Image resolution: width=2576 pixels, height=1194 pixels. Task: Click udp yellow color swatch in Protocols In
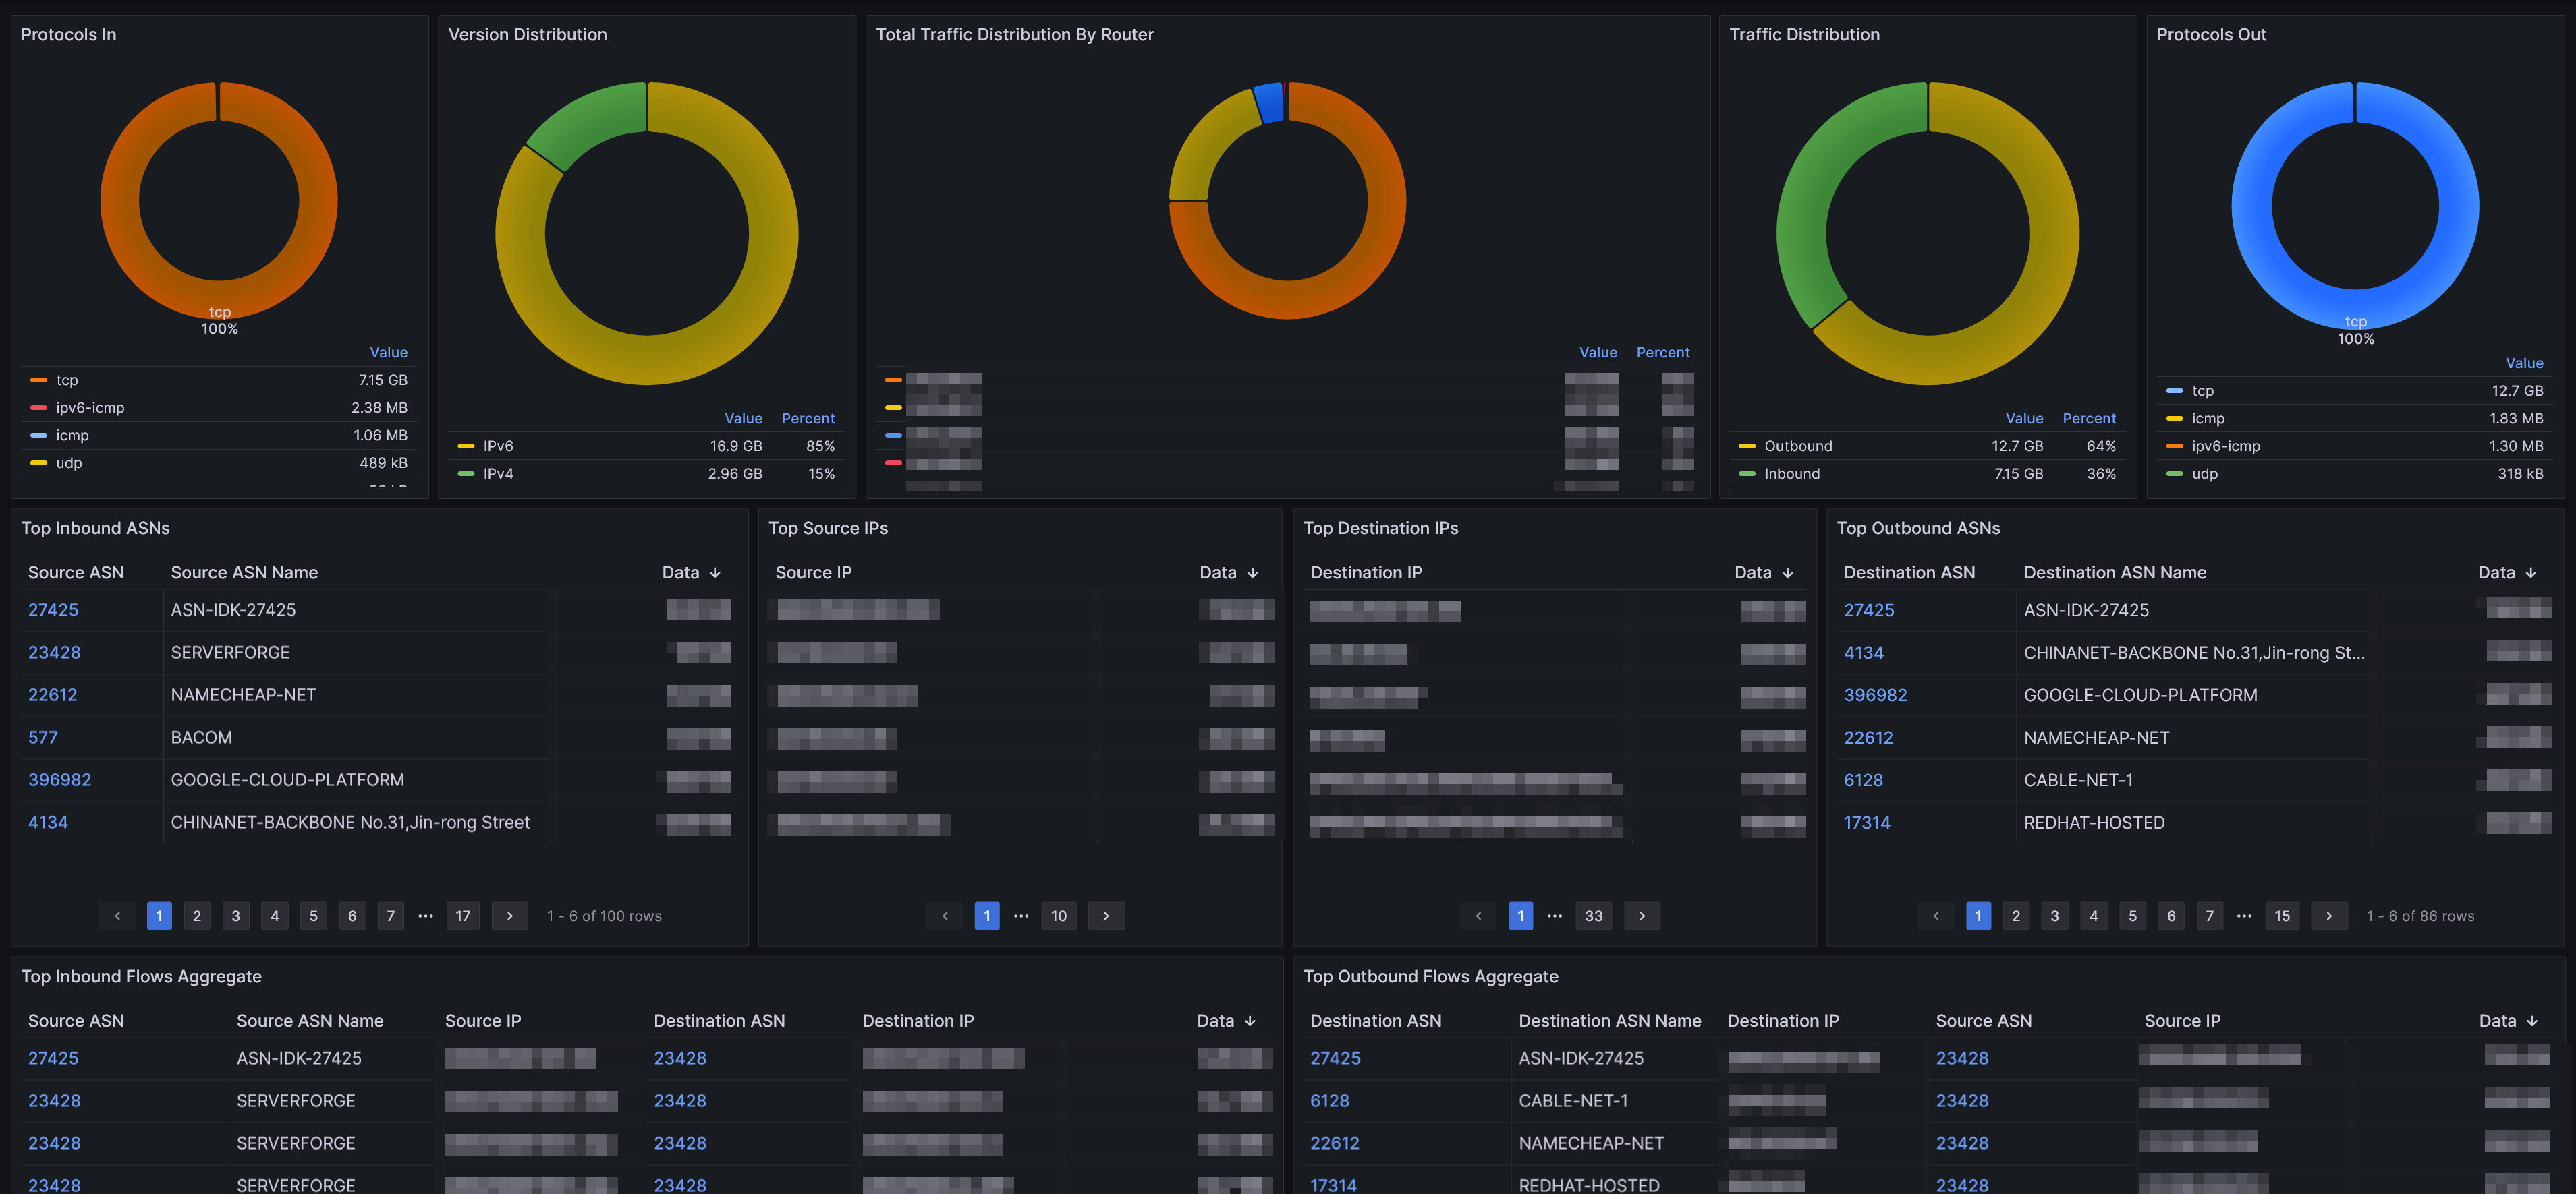pyautogui.click(x=39, y=462)
